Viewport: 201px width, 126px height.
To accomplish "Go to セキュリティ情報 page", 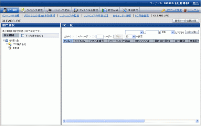I will click(121, 15).
